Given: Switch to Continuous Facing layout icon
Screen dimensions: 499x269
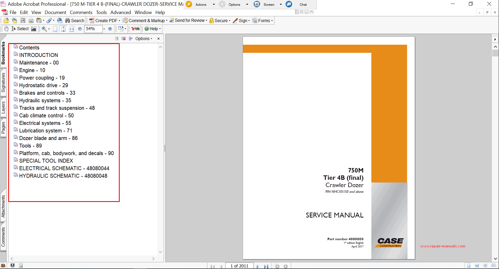Looking at the screenshot, I should coord(485,266).
